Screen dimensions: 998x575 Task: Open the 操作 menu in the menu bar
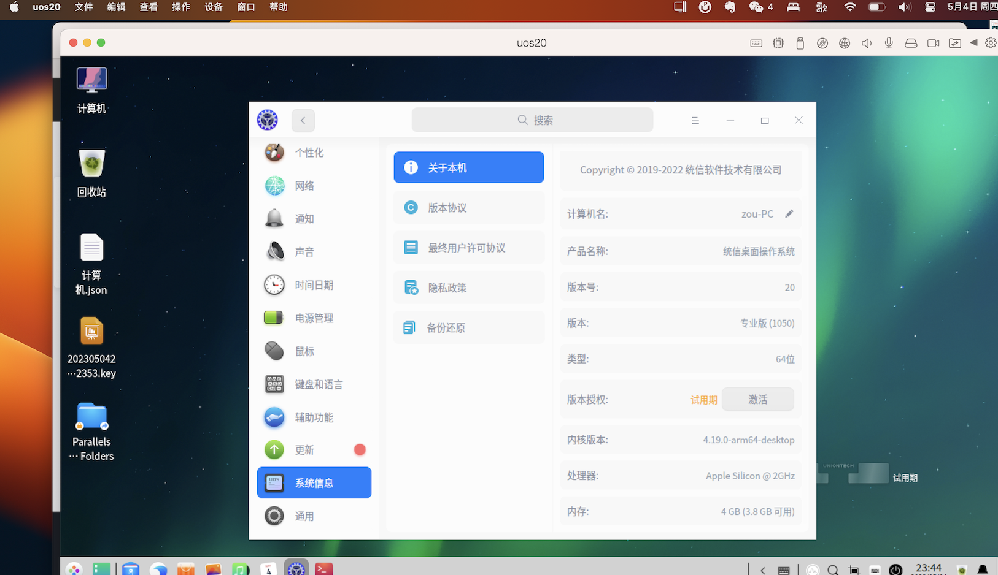(x=181, y=7)
